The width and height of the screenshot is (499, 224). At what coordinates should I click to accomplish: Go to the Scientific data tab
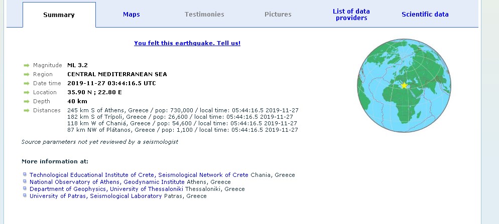click(425, 15)
